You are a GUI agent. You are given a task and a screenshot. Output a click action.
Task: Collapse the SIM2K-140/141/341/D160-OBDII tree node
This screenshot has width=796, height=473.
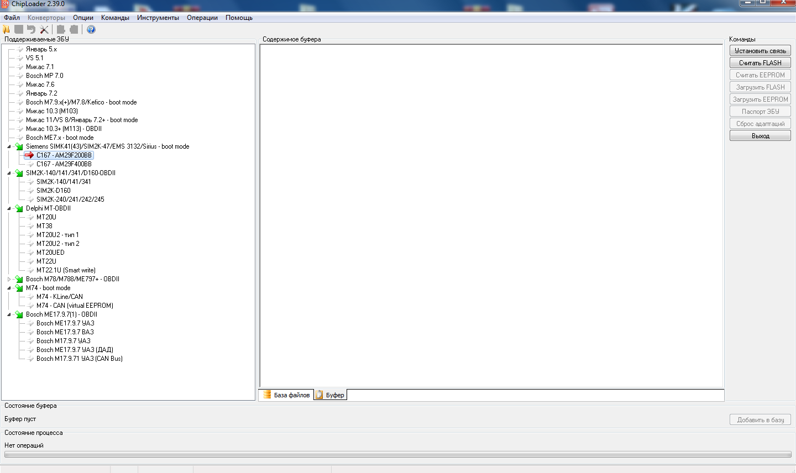coord(9,173)
